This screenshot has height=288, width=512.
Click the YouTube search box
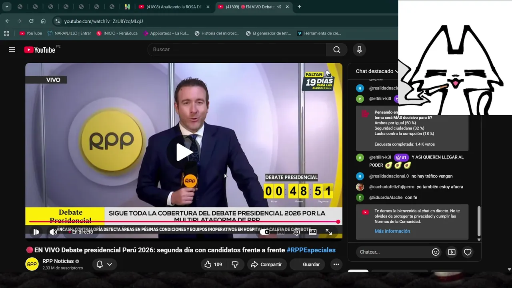pyautogui.click(x=237, y=50)
